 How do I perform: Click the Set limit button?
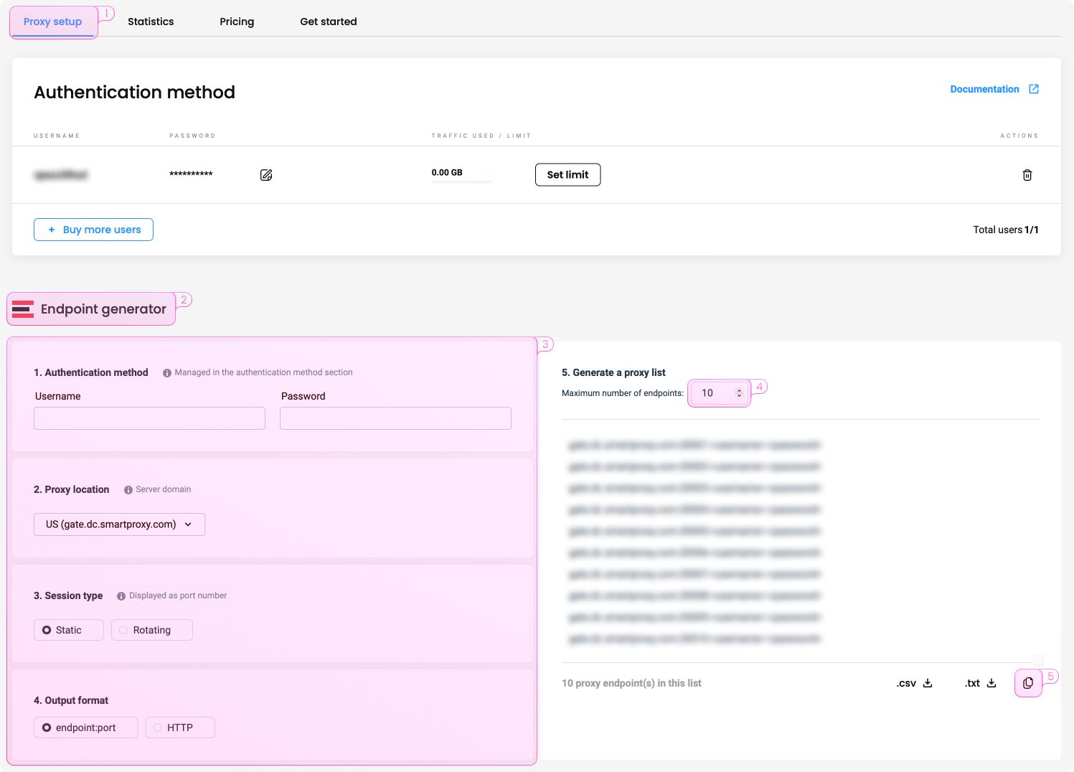coord(567,174)
